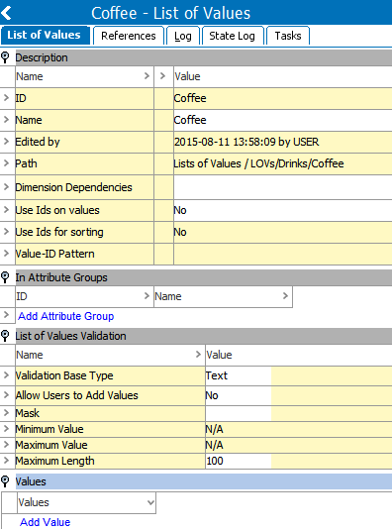Click arrow icon left of Add Attribute Group
392x531 pixels.
[x=6, y=315]
